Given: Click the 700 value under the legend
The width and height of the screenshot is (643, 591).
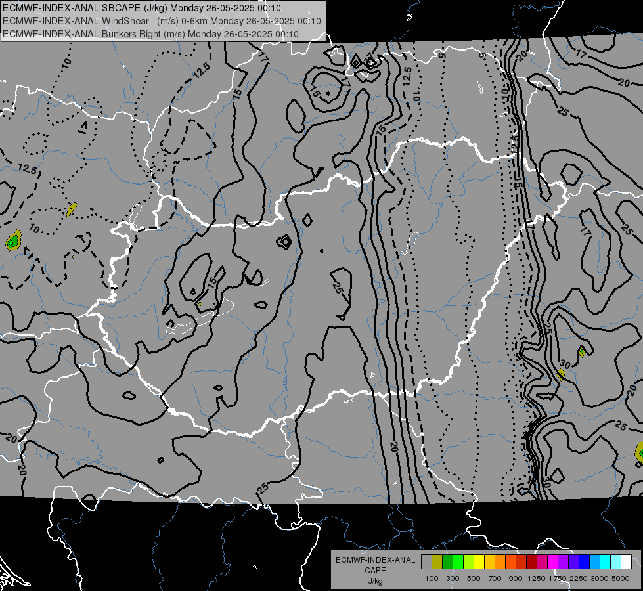Looking at the screenshot, I should pos(495,579).
